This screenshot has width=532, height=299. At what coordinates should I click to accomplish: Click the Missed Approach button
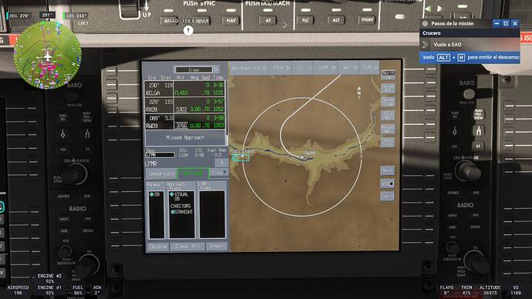tap(185, 138)
